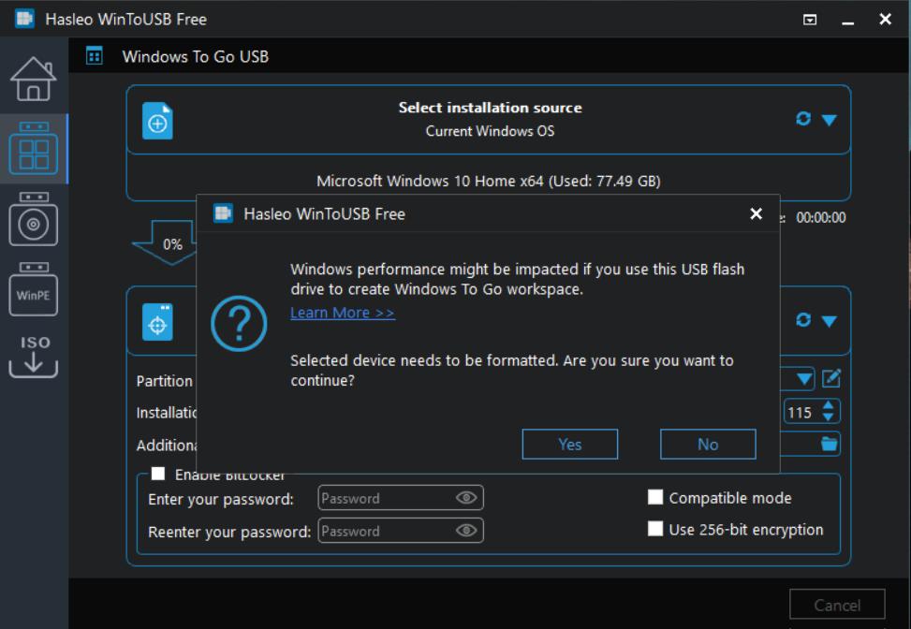Open the Home icon in sidebar
The image size is (911, 629).
(34, 79)
